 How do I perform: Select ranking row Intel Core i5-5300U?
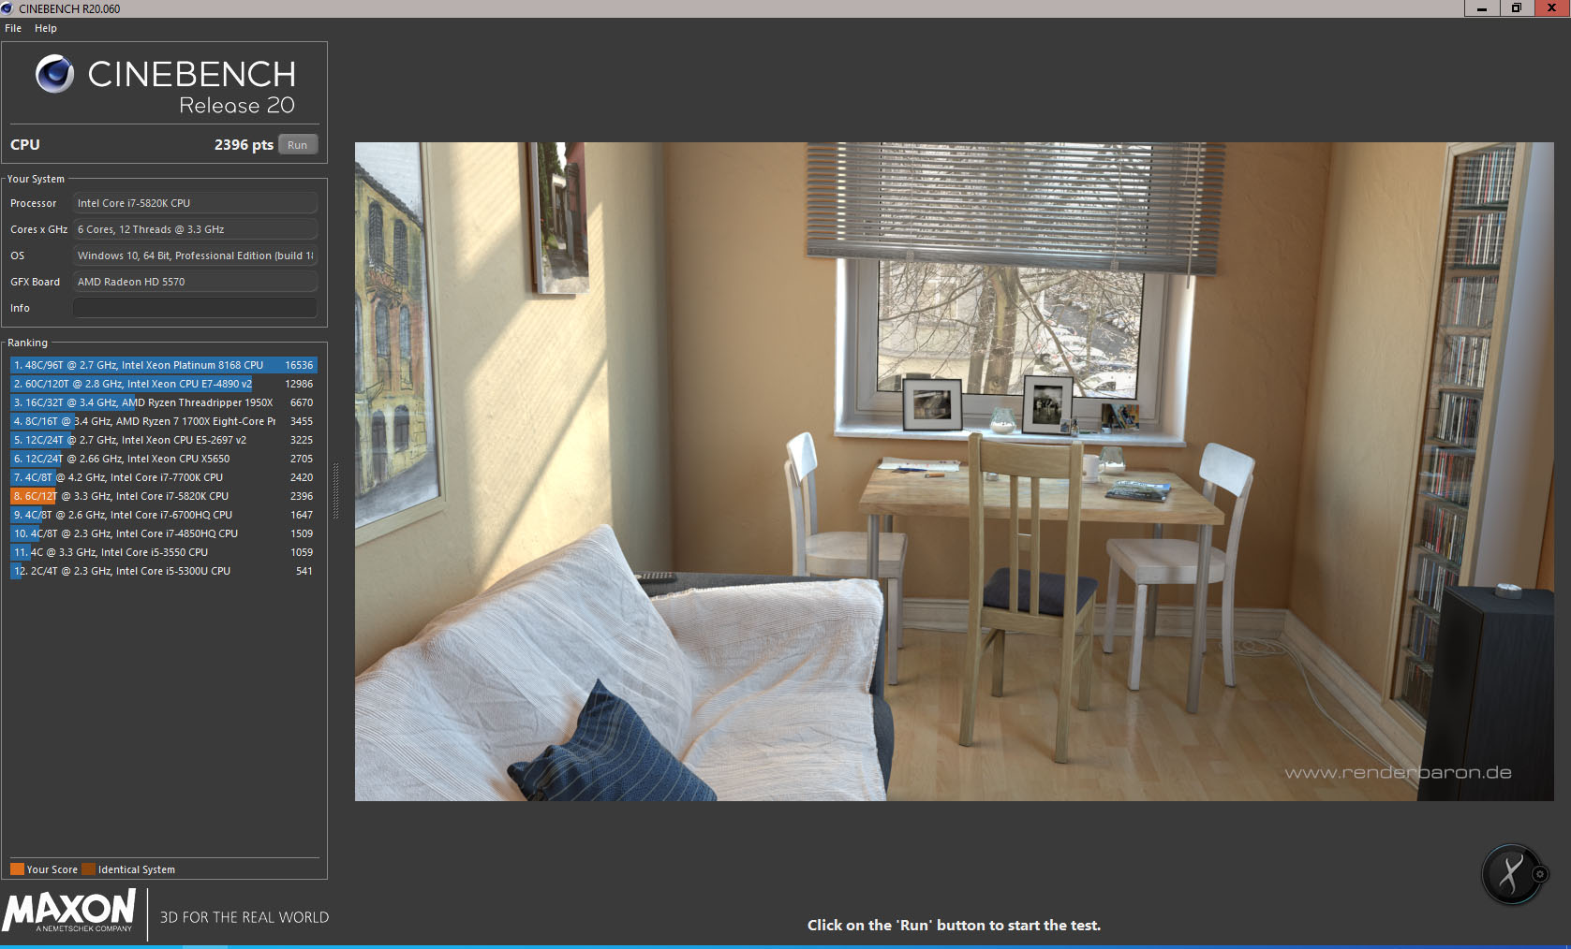click(x=164, y=571)
